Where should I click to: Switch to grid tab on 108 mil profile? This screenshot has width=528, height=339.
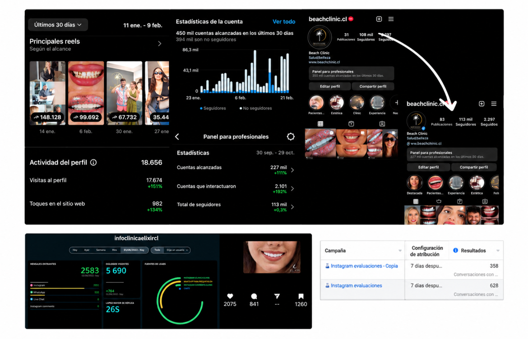tap(320, 124)
